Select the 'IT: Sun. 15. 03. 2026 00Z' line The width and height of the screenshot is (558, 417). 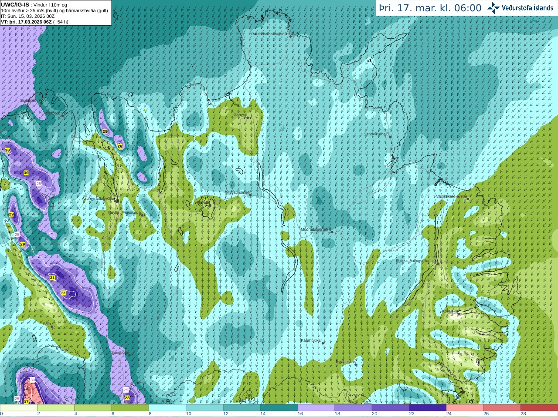[x=28, y=16]
